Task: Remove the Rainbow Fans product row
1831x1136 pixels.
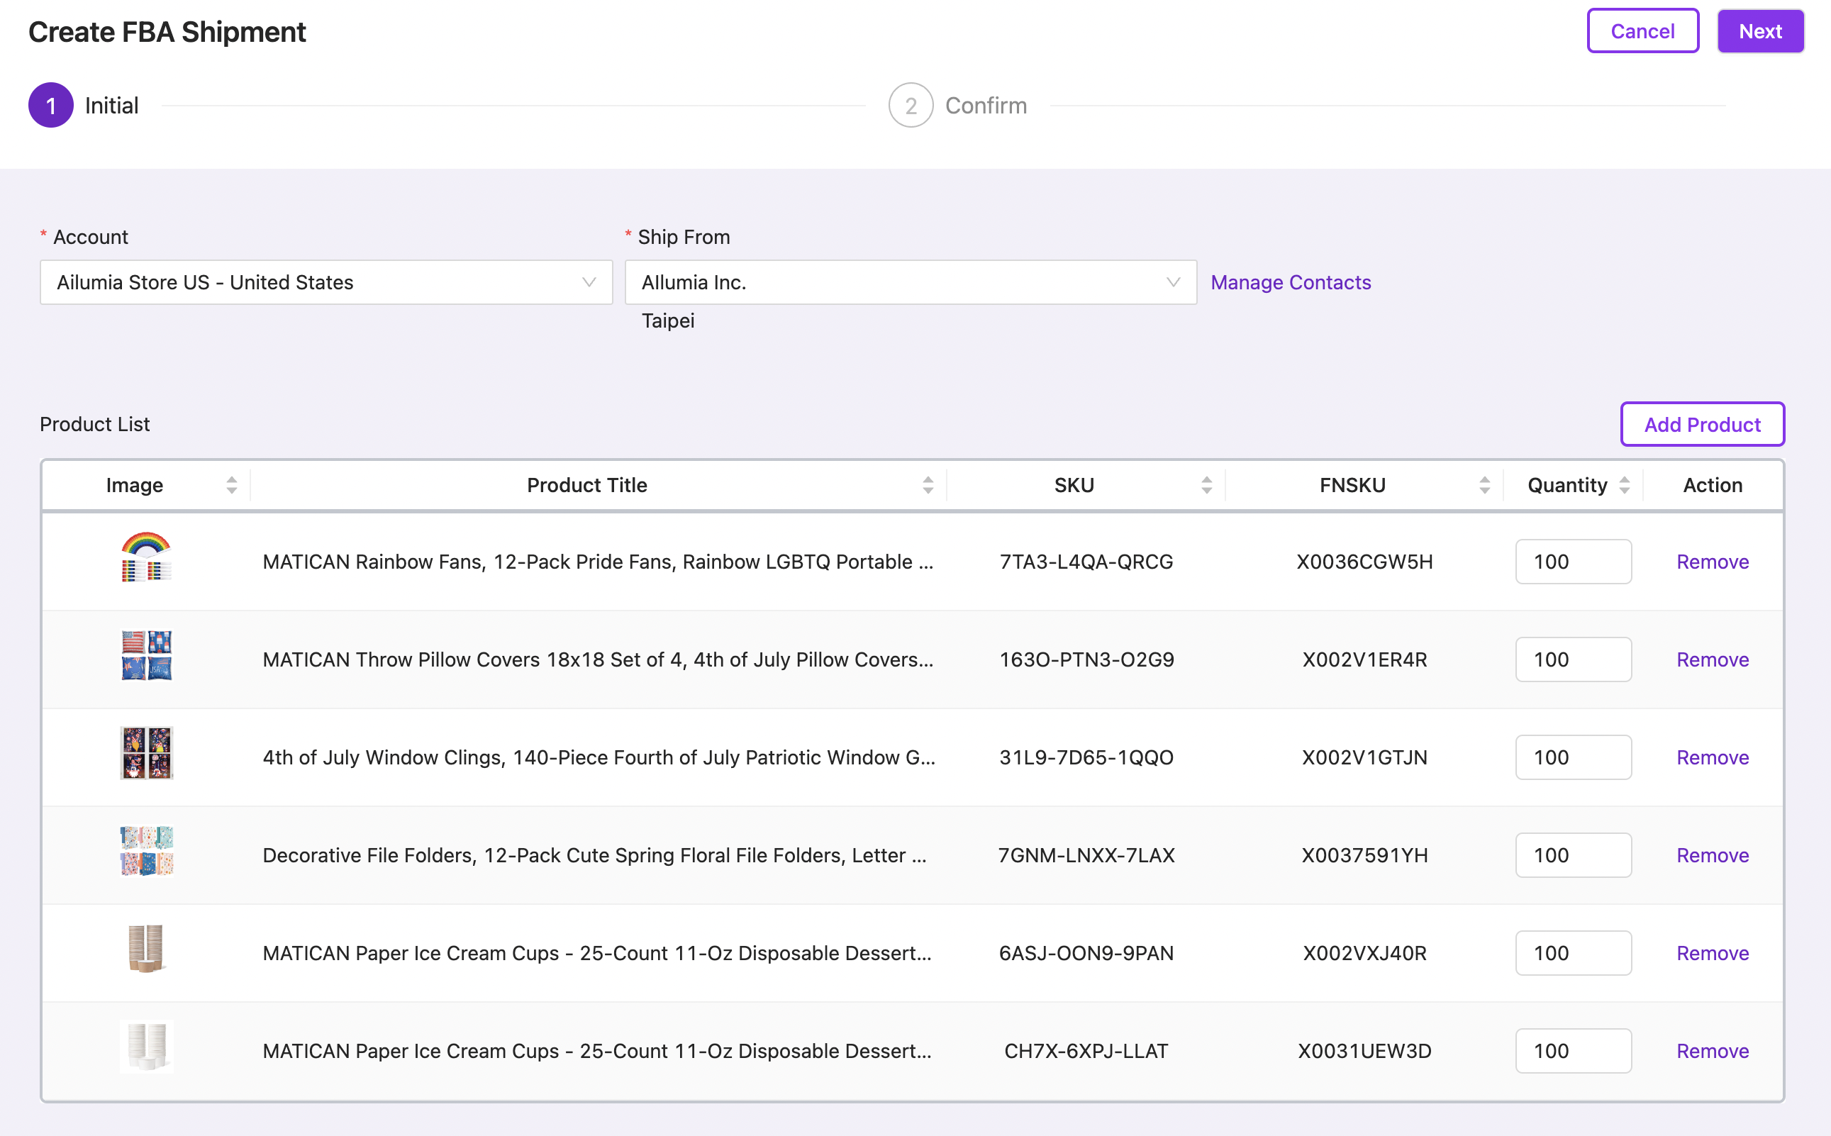Action: pos(1713,562)
